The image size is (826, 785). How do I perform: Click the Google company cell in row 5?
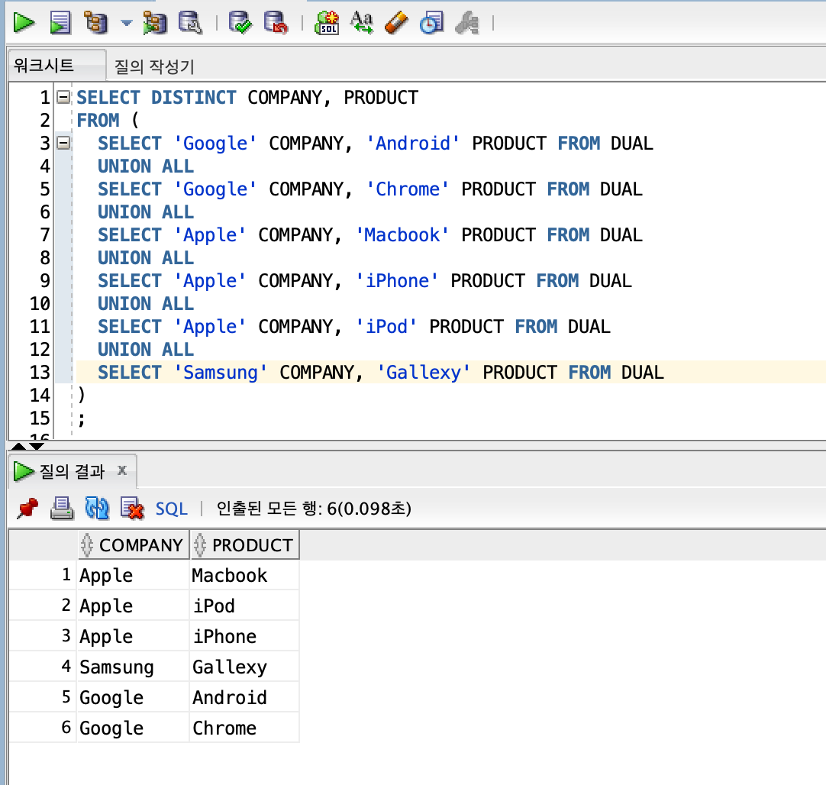point(133,697)
